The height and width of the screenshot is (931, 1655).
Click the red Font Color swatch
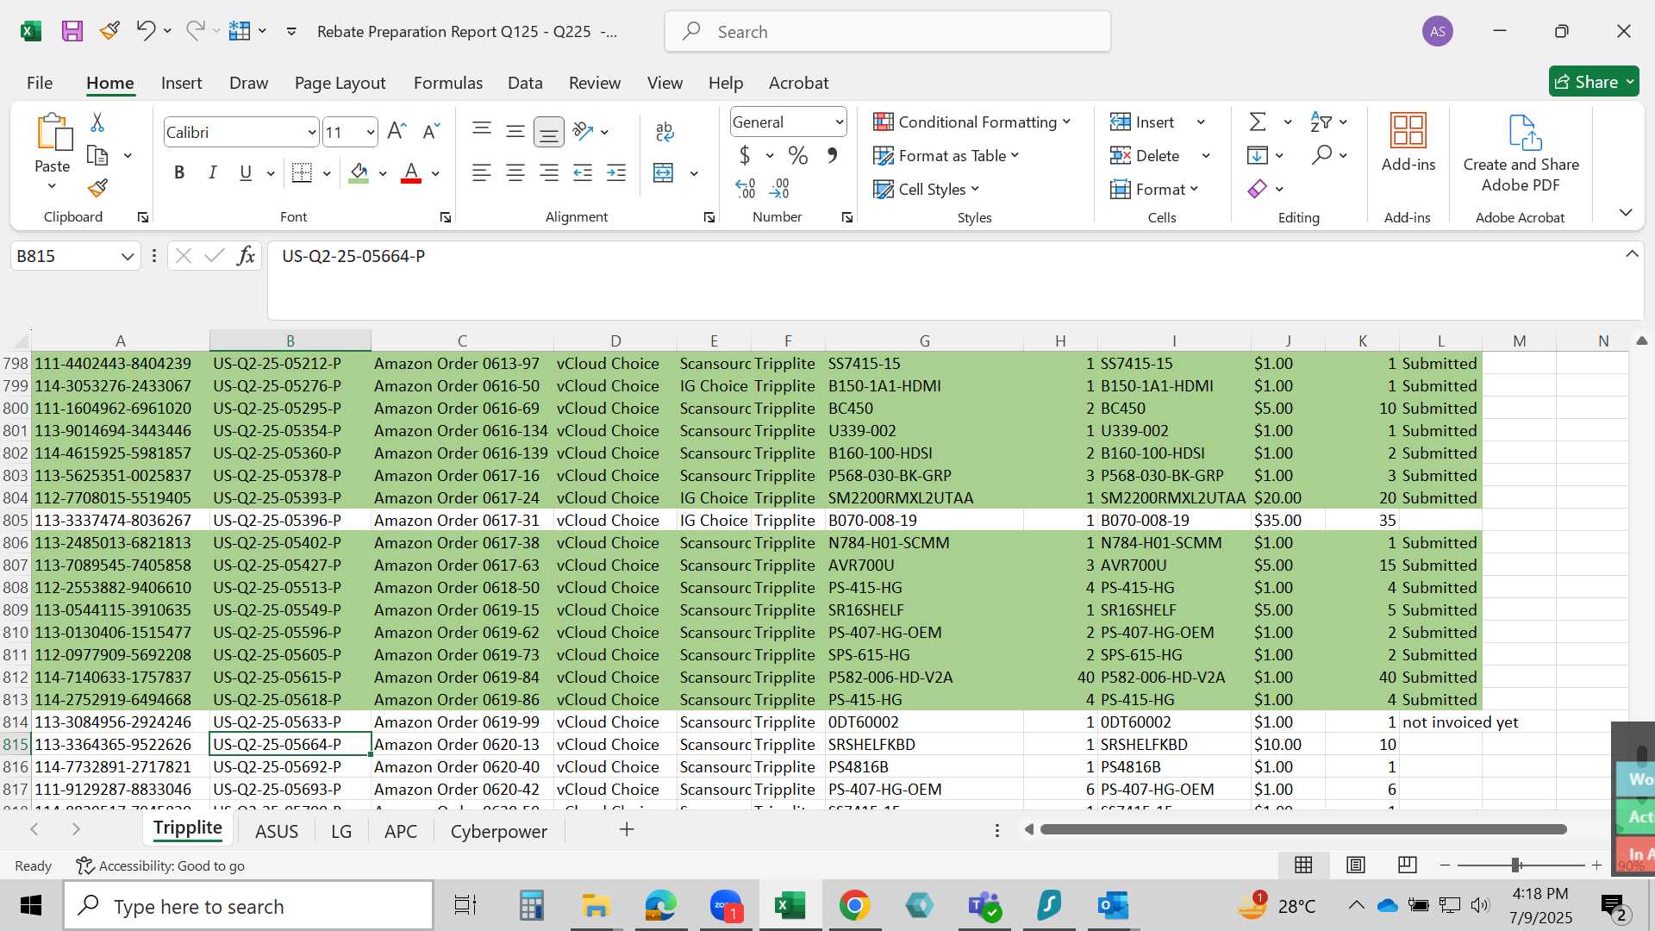point(411,173)
